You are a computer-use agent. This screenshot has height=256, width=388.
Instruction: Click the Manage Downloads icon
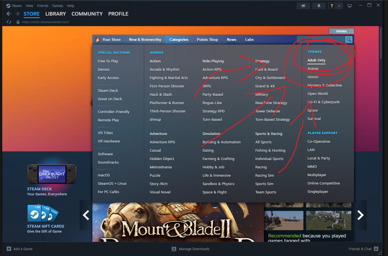pos(174,249)
